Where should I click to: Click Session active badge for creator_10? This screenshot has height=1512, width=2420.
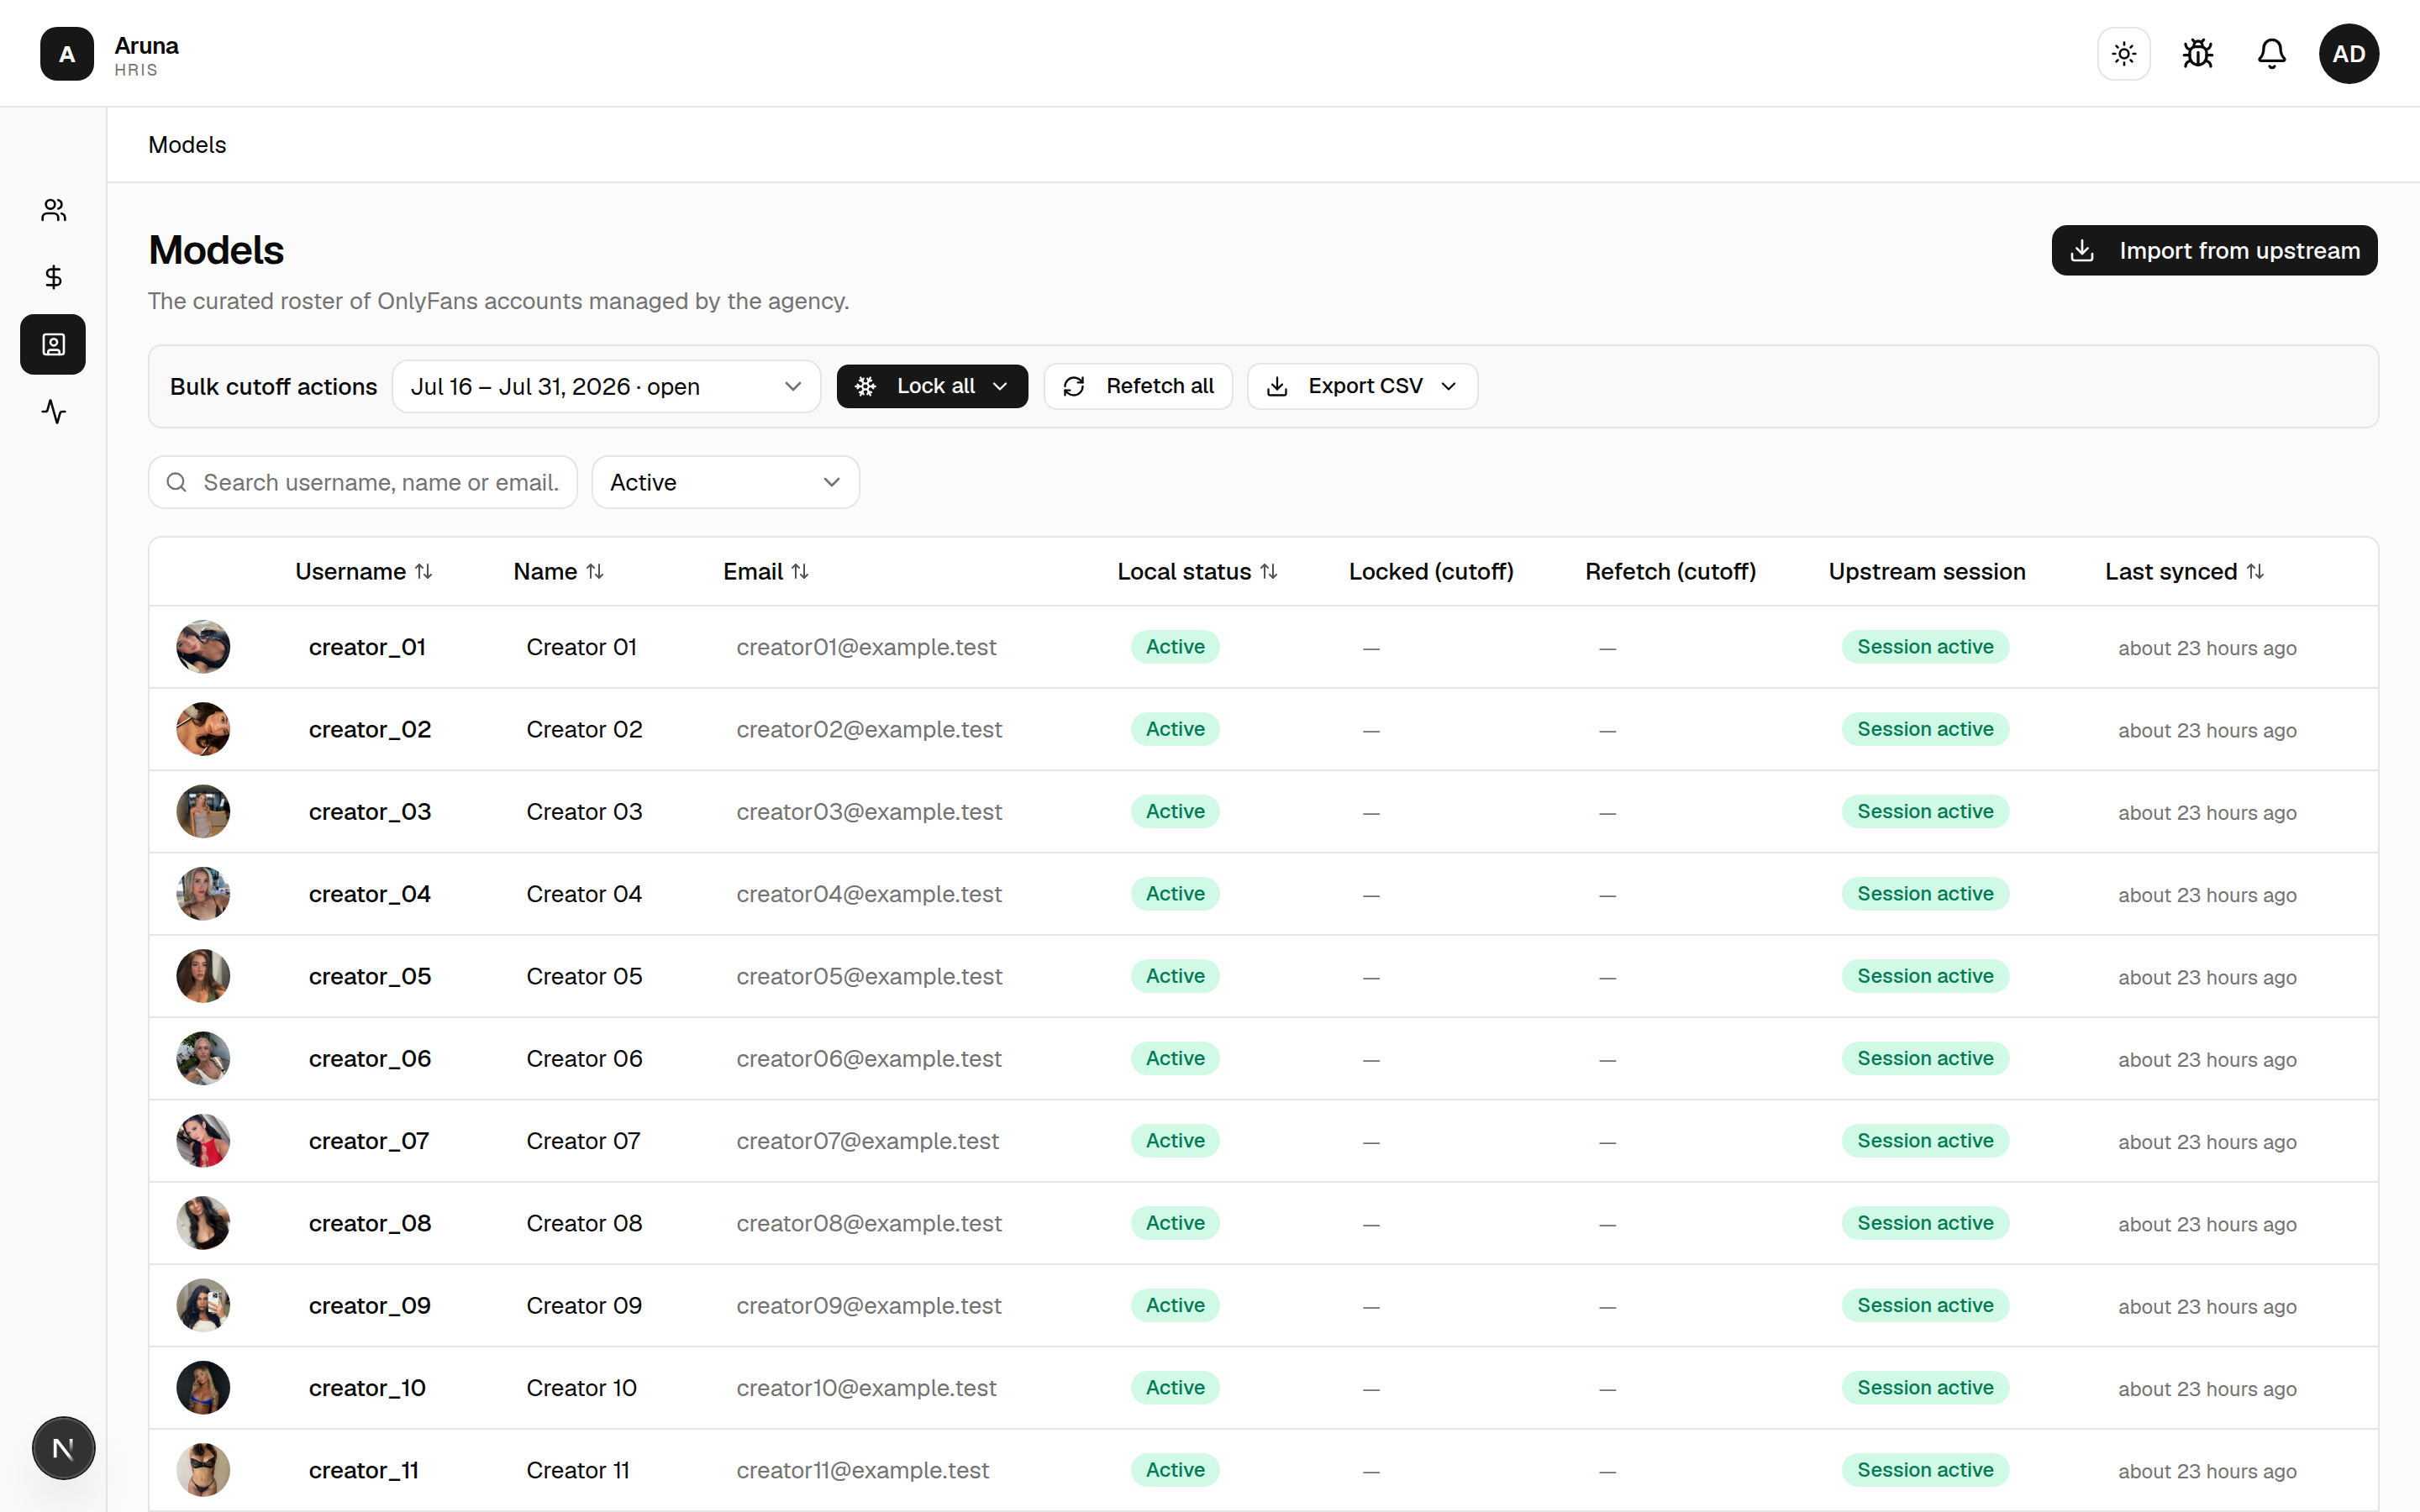click(x=1925, y=1388)
